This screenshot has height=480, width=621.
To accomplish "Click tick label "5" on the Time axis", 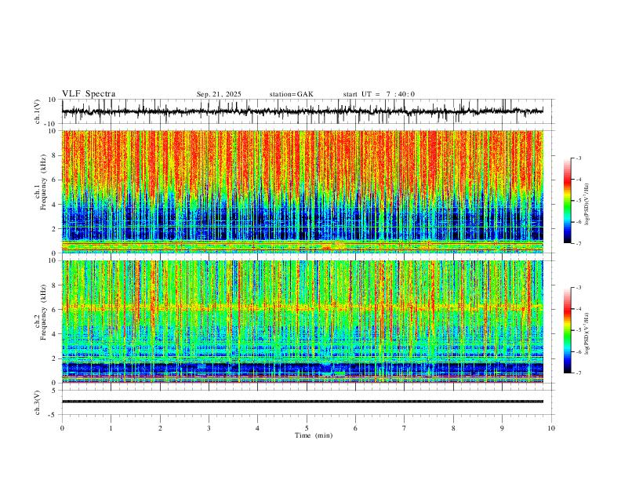I will 307,428.
